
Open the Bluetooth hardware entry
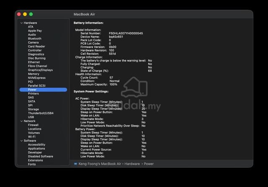click(34, 38)
